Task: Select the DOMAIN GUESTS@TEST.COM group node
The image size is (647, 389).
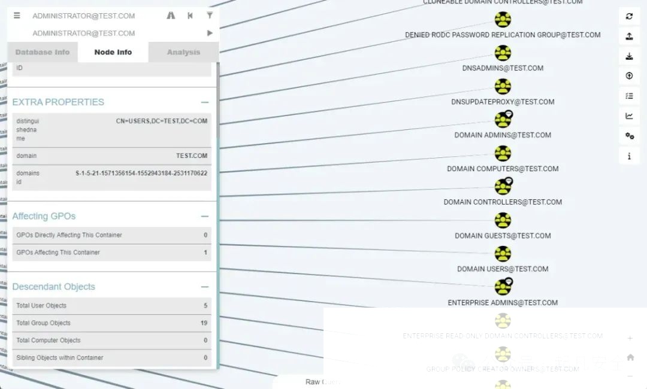Action: (x=503, y=220)
